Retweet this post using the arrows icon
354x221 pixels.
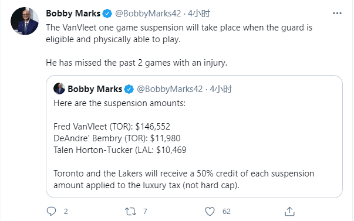[x=130, y=211]
